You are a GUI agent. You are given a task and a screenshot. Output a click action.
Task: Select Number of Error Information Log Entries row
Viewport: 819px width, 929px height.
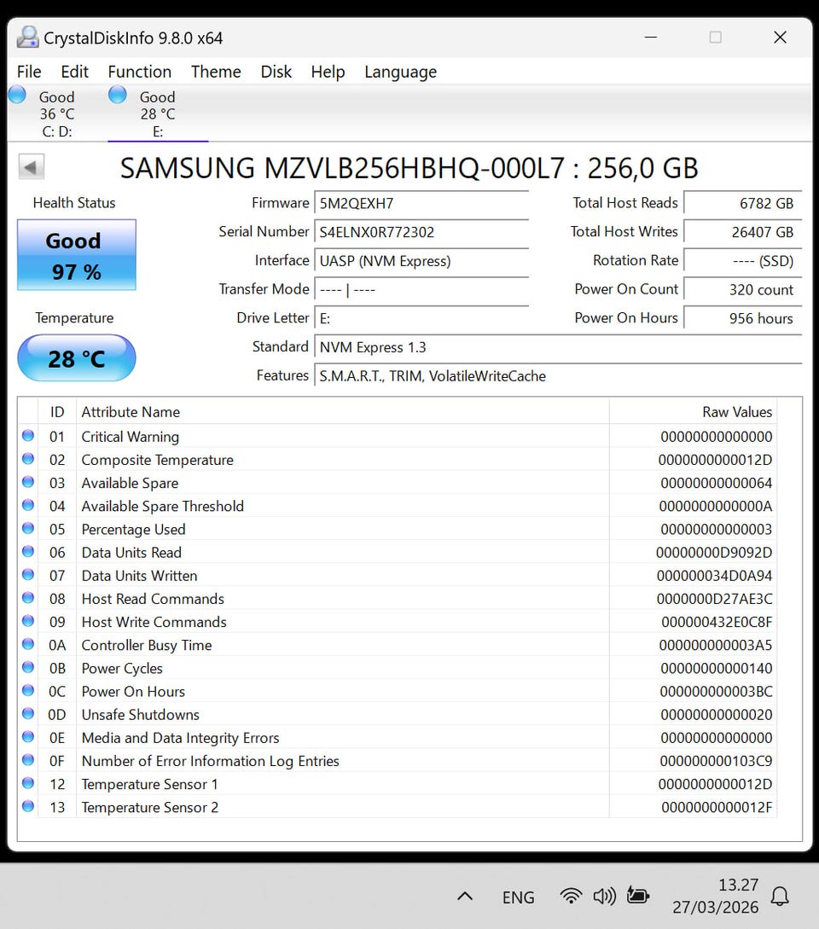point(397,761)
